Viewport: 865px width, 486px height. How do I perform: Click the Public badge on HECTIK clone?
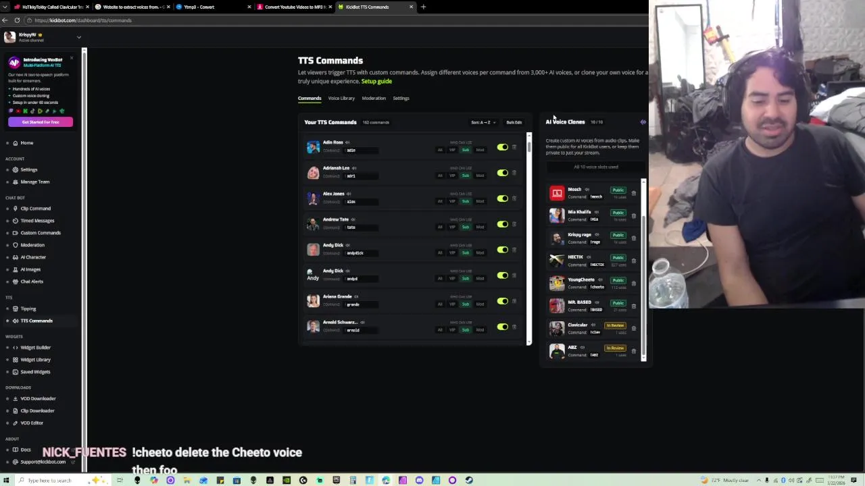(618, 258)
